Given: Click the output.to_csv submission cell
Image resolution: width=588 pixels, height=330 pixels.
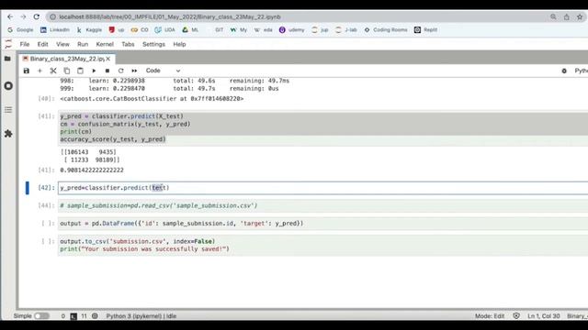Looking at the screenshot, I should (322, 245).
